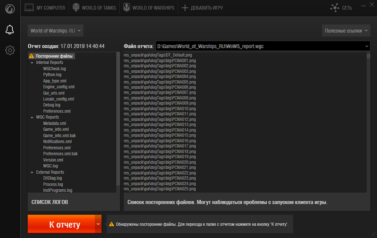
Task: Select DXDiag.log under External Reports
Action: pyautogui.click(x=53, y=178)
